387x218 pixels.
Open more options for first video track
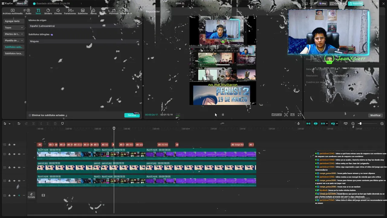[24, 154]
